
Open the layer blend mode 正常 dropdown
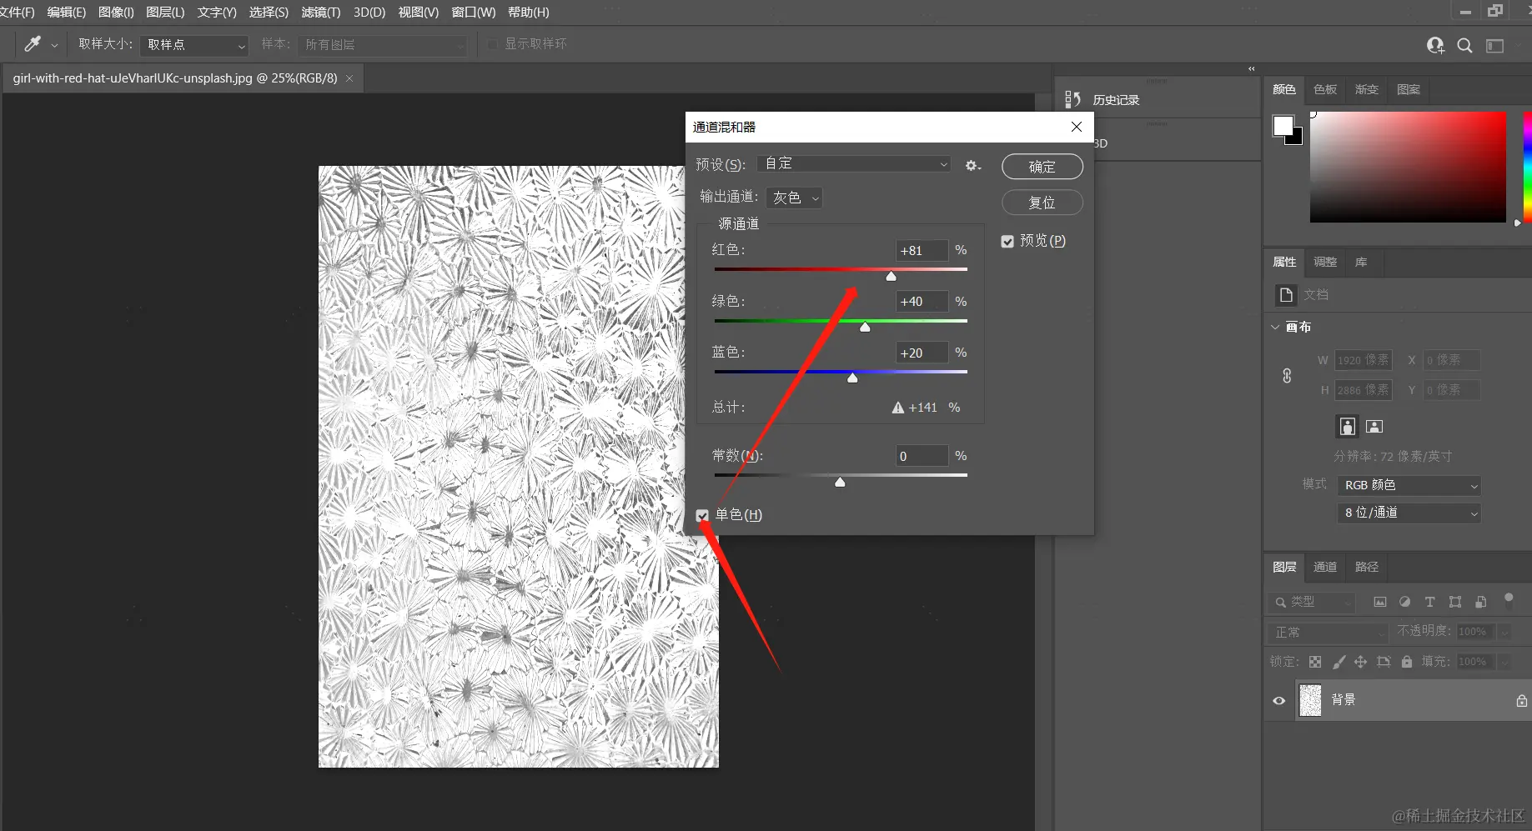click(1328, 633)
